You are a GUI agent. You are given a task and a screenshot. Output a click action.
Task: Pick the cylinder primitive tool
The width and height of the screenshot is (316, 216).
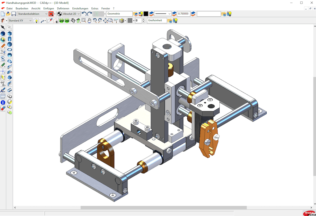click(x=10, y=39)
